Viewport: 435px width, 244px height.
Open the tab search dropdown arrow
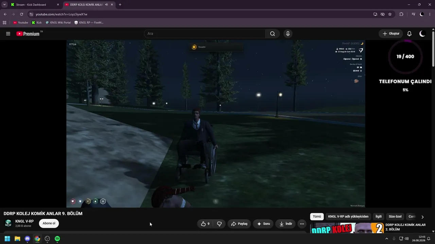click(4, 4)
